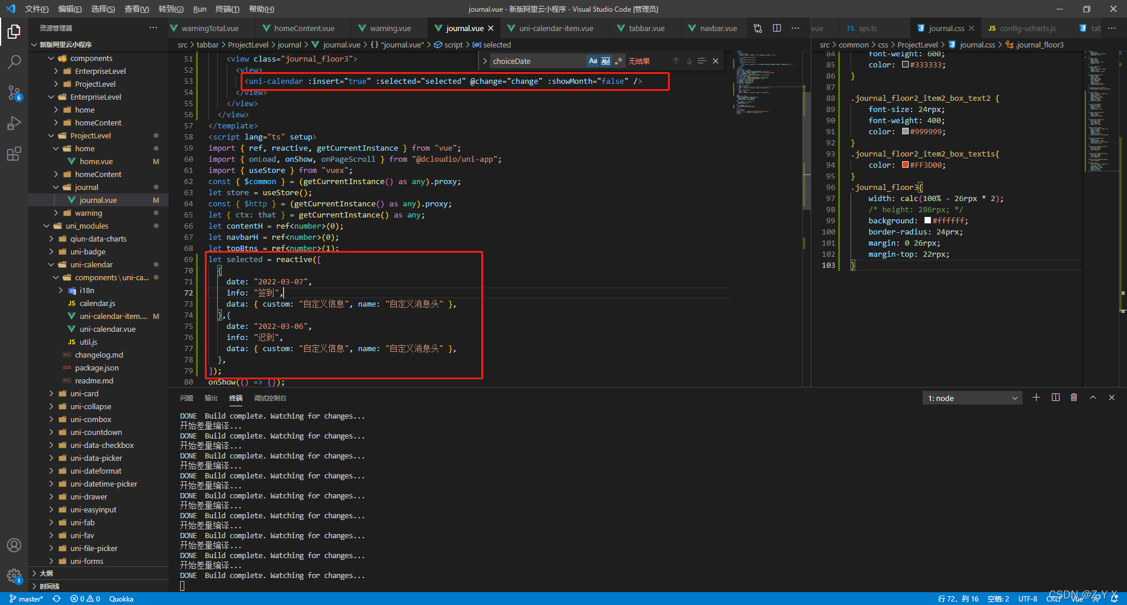Go to previous find match

(676, 61)
